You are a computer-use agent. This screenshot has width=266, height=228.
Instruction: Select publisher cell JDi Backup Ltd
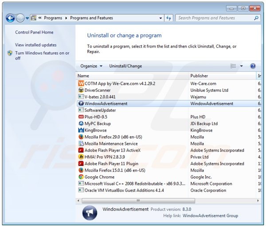204,124
